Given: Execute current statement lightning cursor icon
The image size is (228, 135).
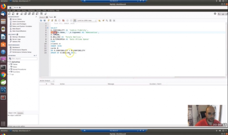Looking at the screenshot, I should pos(52,20).
